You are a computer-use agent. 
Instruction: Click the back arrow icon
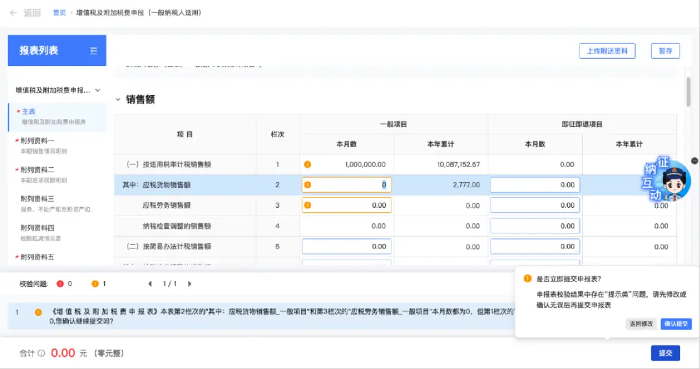pos(14,12)
